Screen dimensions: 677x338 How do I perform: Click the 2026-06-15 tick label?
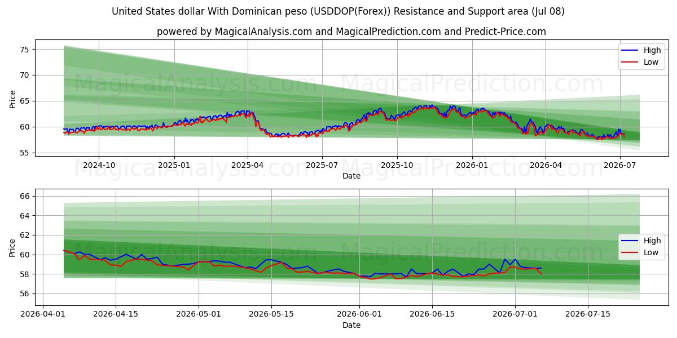click(x=432, y=314)
